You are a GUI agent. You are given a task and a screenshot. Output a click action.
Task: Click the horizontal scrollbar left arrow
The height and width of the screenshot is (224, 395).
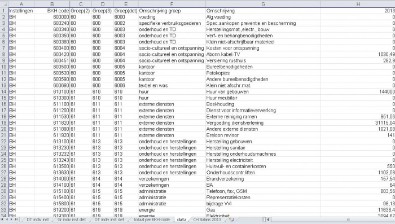click(x=268, y=219)
